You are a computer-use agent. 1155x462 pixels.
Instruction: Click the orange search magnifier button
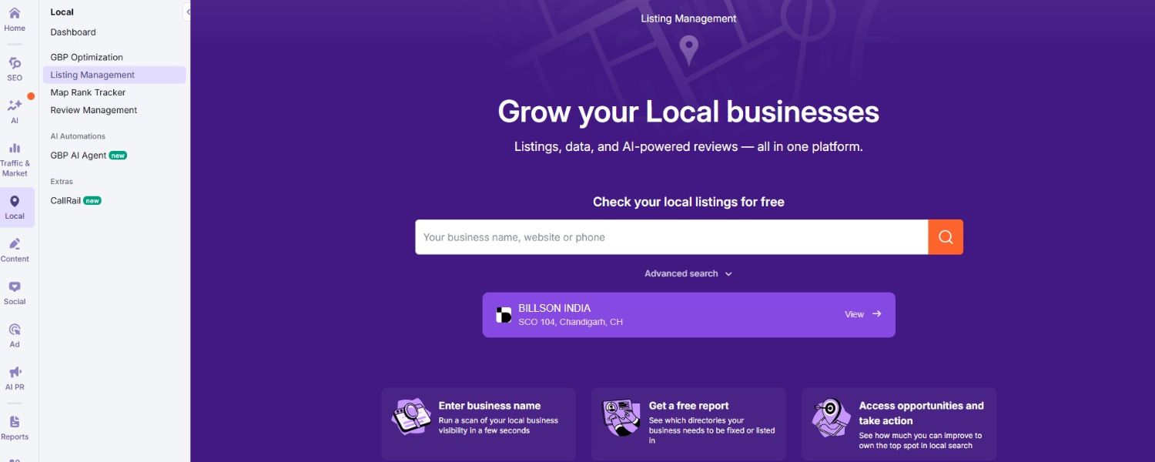click(946, 237)
